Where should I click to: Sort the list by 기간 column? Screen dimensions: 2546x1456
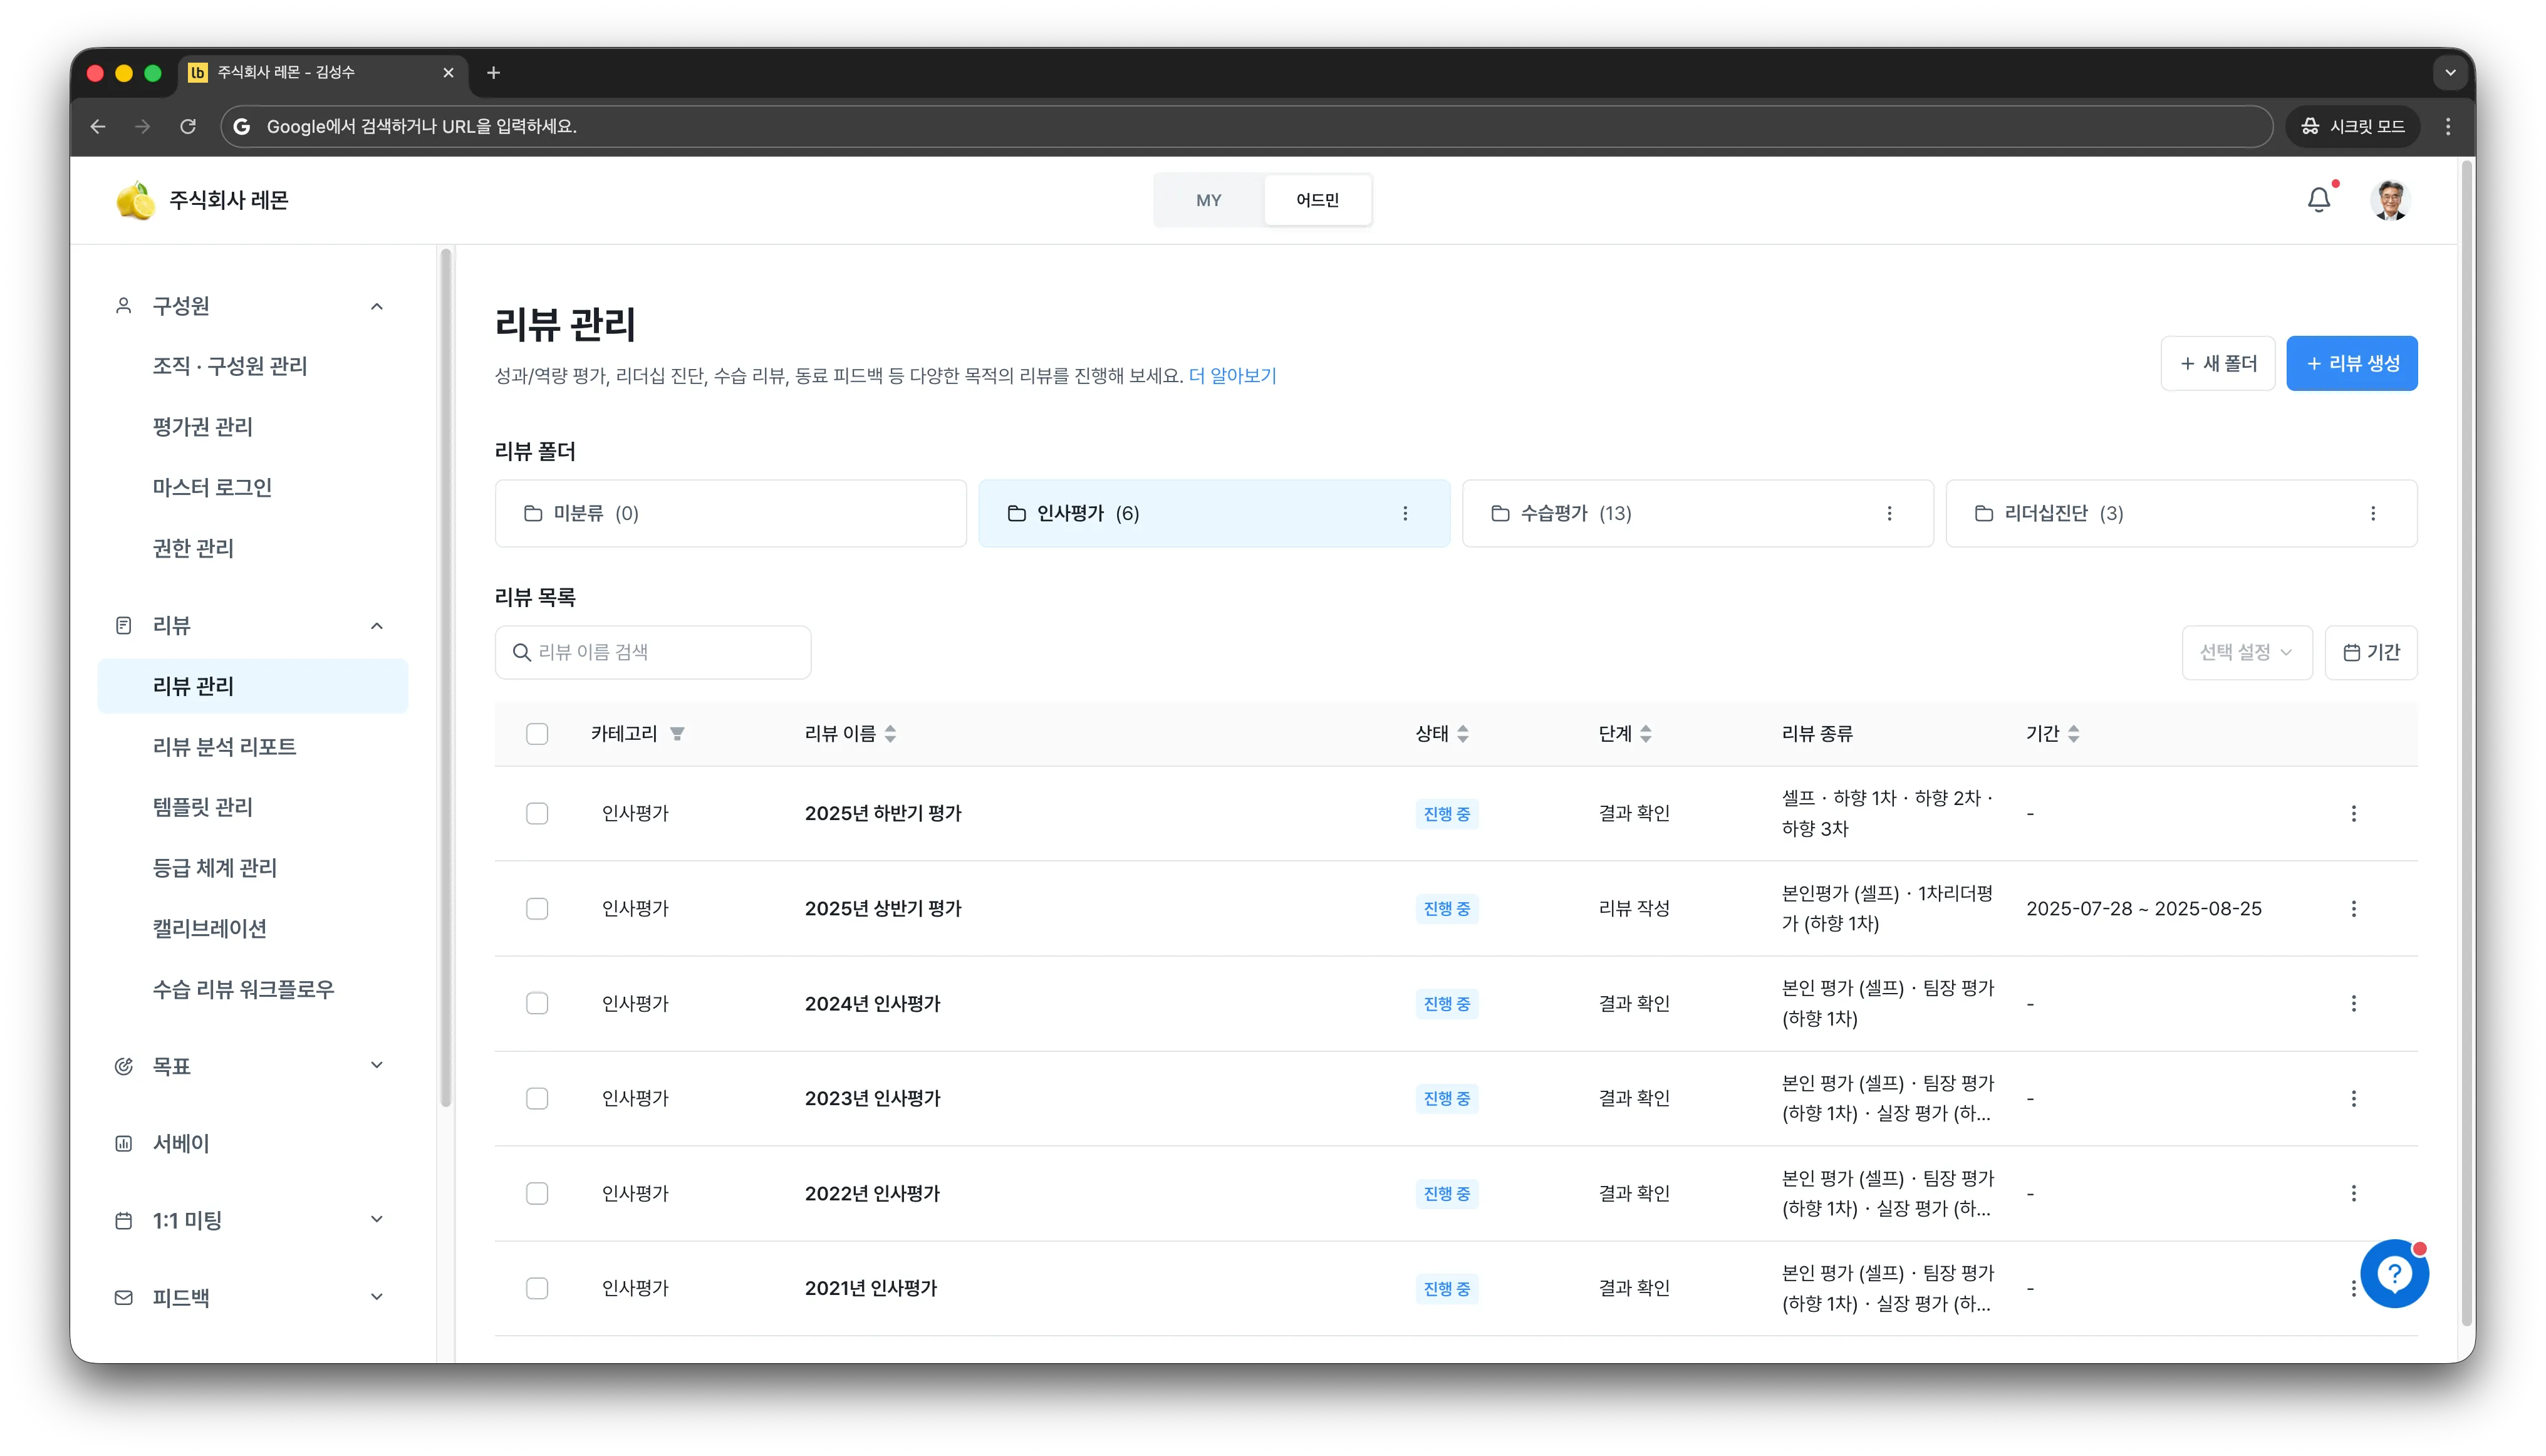(2074, 734)
